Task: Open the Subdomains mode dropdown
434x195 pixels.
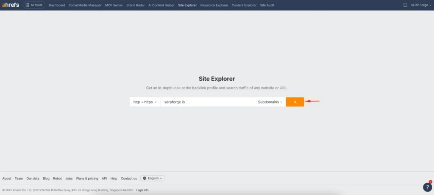Action: point(270,102)
